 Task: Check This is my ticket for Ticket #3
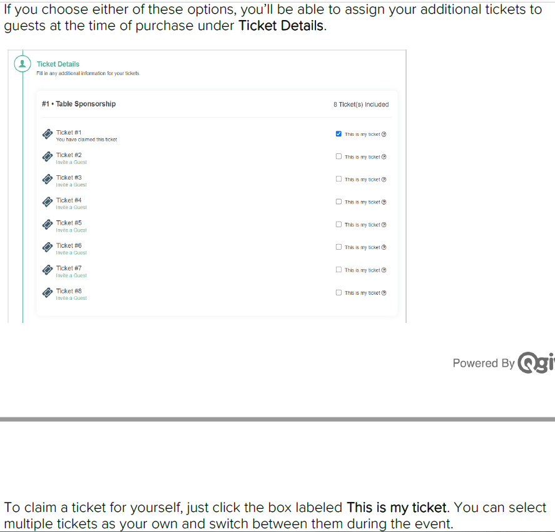(339, 179)
